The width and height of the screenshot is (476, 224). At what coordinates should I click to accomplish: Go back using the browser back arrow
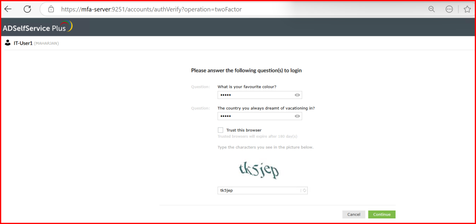pyautogui.click(x=7, y=9)
